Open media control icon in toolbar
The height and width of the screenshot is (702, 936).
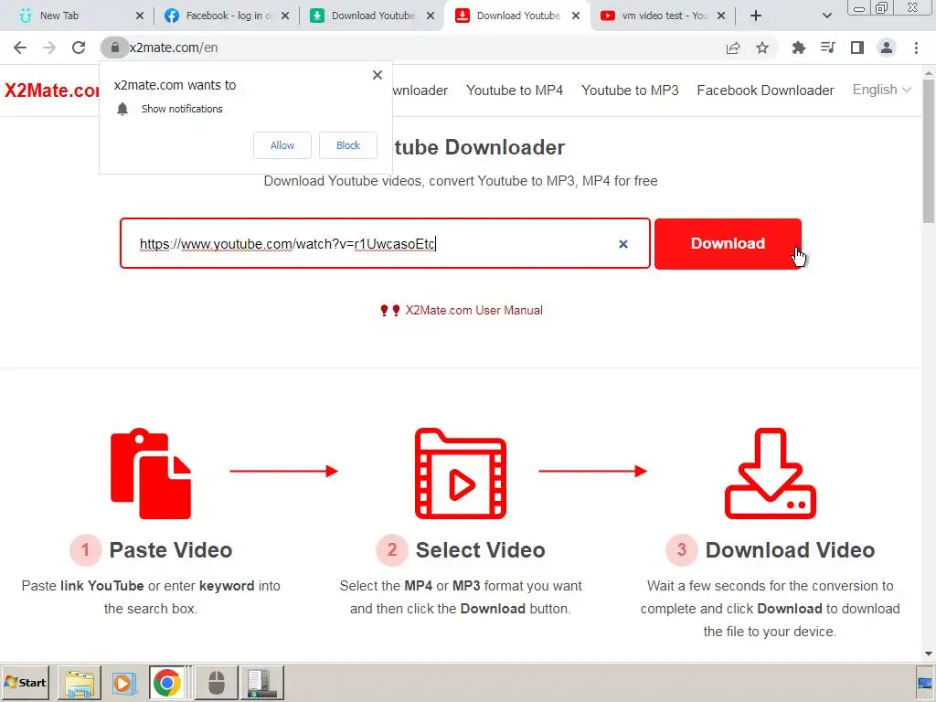[x=828, y=48]
